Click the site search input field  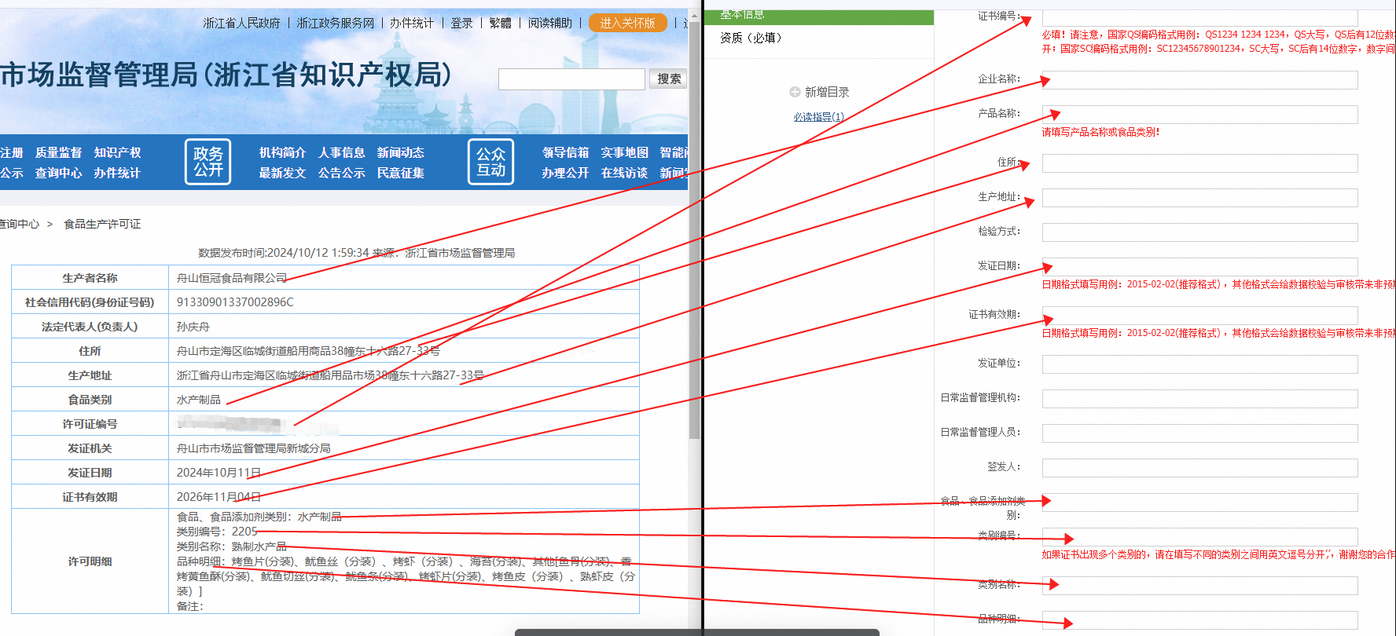tap(571, 79)
